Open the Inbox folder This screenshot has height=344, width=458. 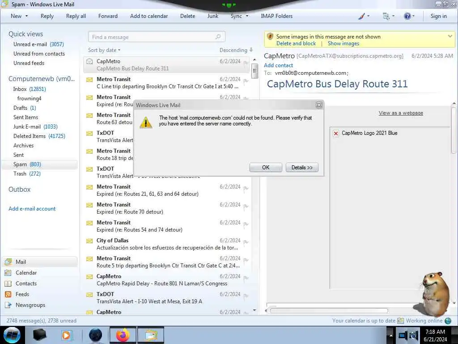coord(30,89)
